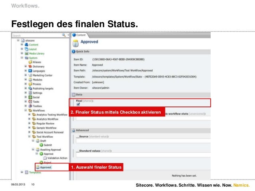Expand the Templates tree node
The image size is (255, 191).
(x=22, y=172)
